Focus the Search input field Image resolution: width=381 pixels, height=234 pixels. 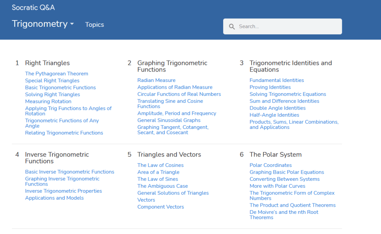pos(286,26)
